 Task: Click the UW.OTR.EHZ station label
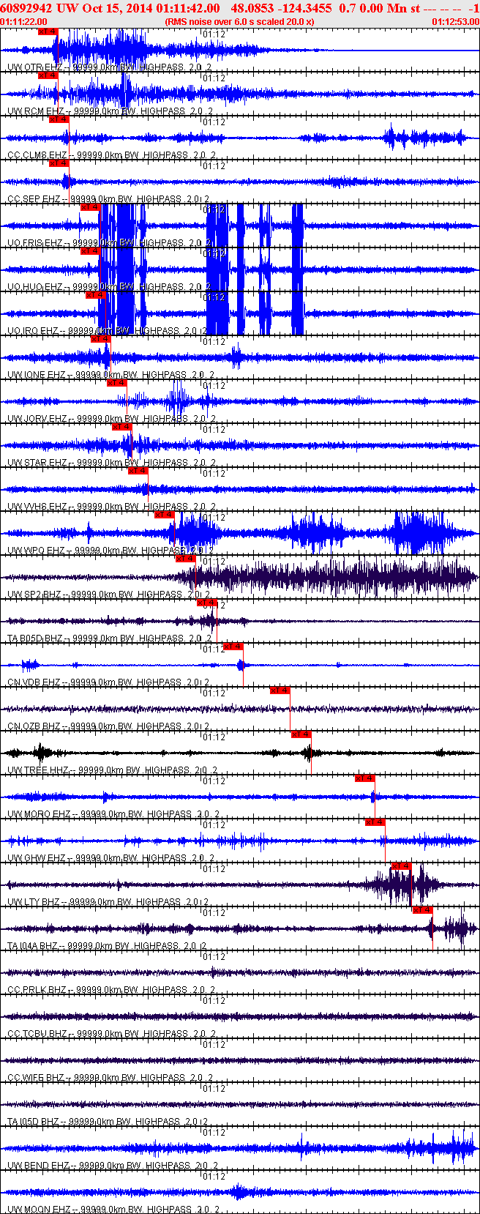point(35,67)
